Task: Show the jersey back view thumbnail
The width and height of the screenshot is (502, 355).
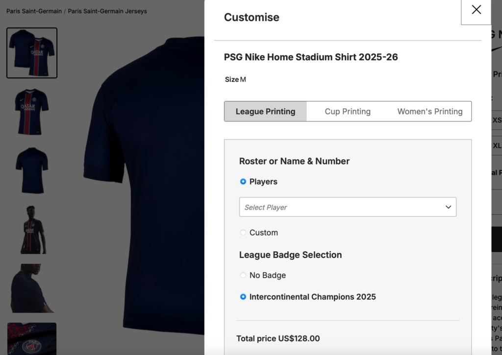Action: coord(32,170)
